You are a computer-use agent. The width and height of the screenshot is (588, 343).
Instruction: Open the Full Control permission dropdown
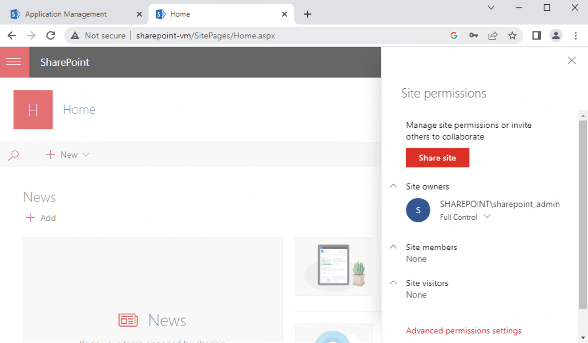click(465, 217)
